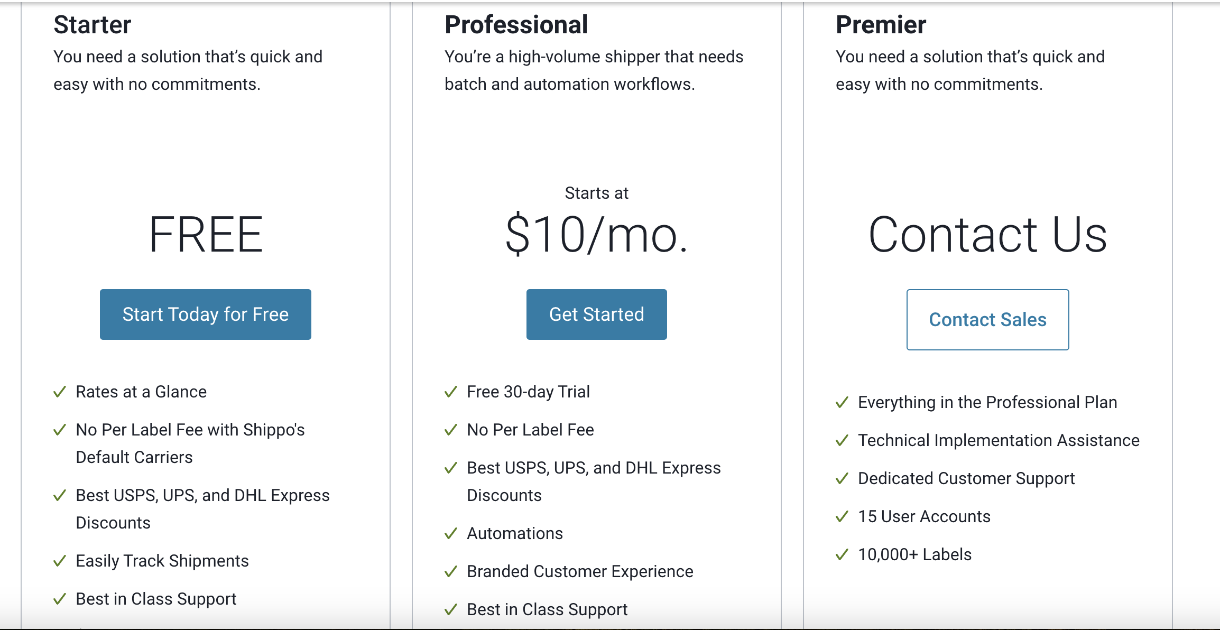Viewport: 1220px width, 630px height.
Task: Click No Per Label Fee feature under Professional
Action: click(x=530, y=429)
